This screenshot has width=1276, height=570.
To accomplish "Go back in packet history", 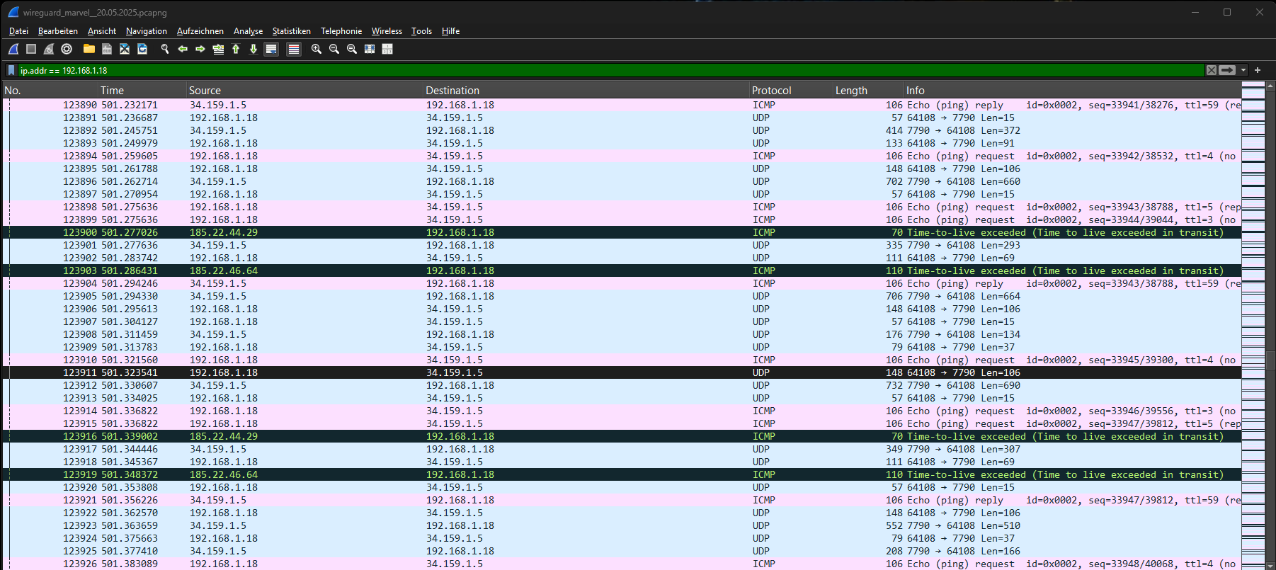I will click(x=183, y=49).
